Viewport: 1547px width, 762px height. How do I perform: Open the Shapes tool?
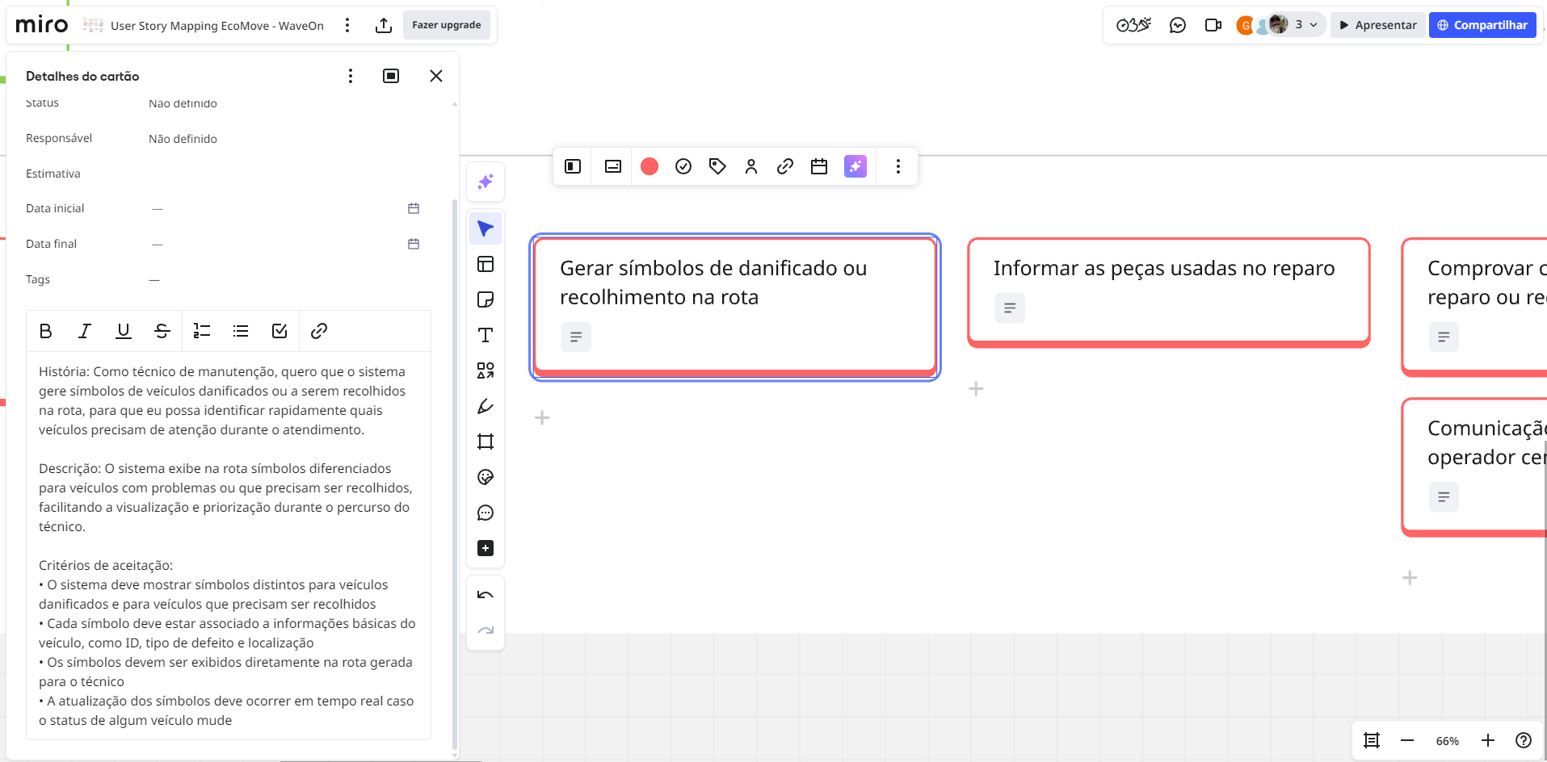(486, 371)
